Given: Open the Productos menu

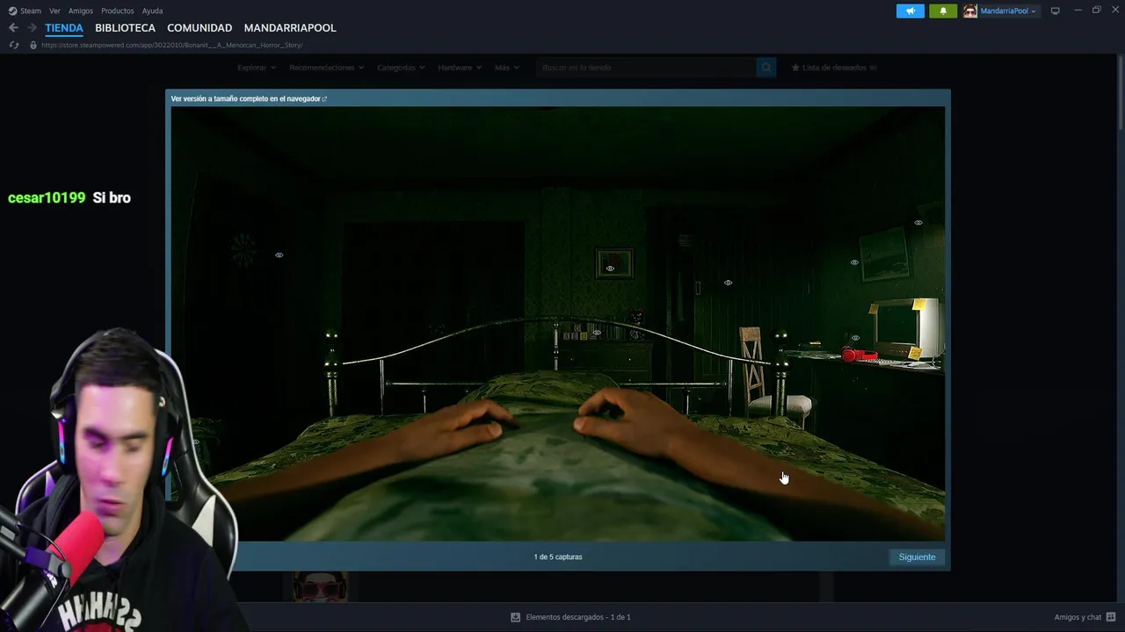Looking at the screenshot, I should pos(118,11).
